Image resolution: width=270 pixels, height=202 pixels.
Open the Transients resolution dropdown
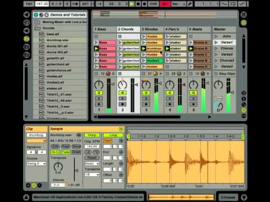(92, 175)
